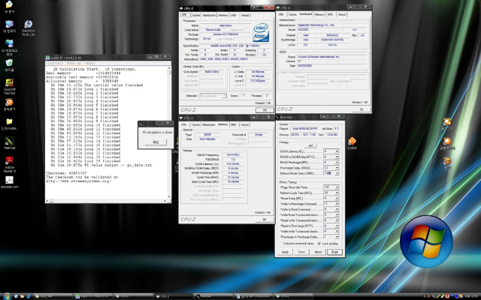This screenshot has width=481, height=300.
Task: Click the Super PI vertical scrollbar
Action: tap(169, 132)
